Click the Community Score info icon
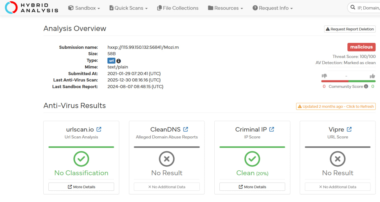Image resolution: width=380 pixels, height=202 pixels. pos(366,86)
